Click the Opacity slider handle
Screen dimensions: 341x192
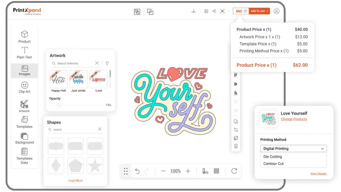coord(59,105)
